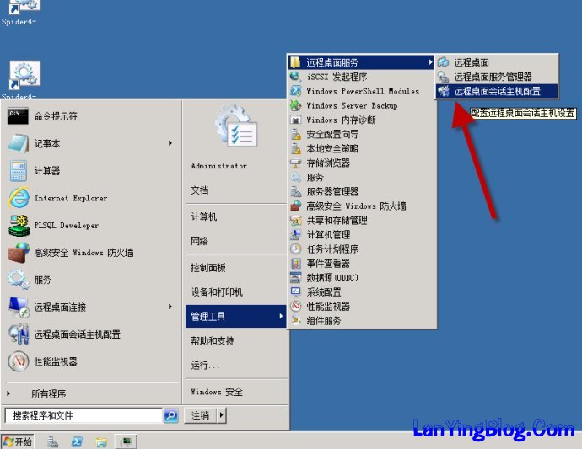Click Windows 安全 link
Screen dimensions: 582x449
tap(217, 392)
